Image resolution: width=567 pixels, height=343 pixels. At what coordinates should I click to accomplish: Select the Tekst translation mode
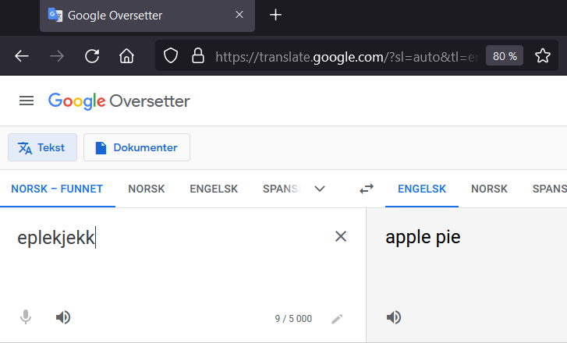point(43,147)
